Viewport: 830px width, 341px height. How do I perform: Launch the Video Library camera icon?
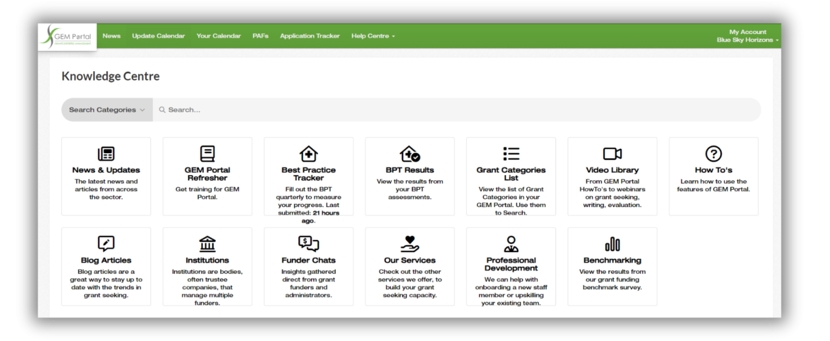pos(612,153)
